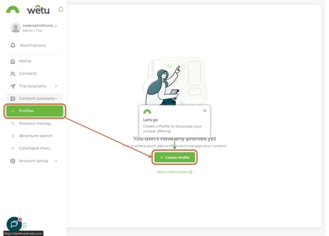Close the Let's go tooltip
The image size is (329, 236).
pos(205,111)
